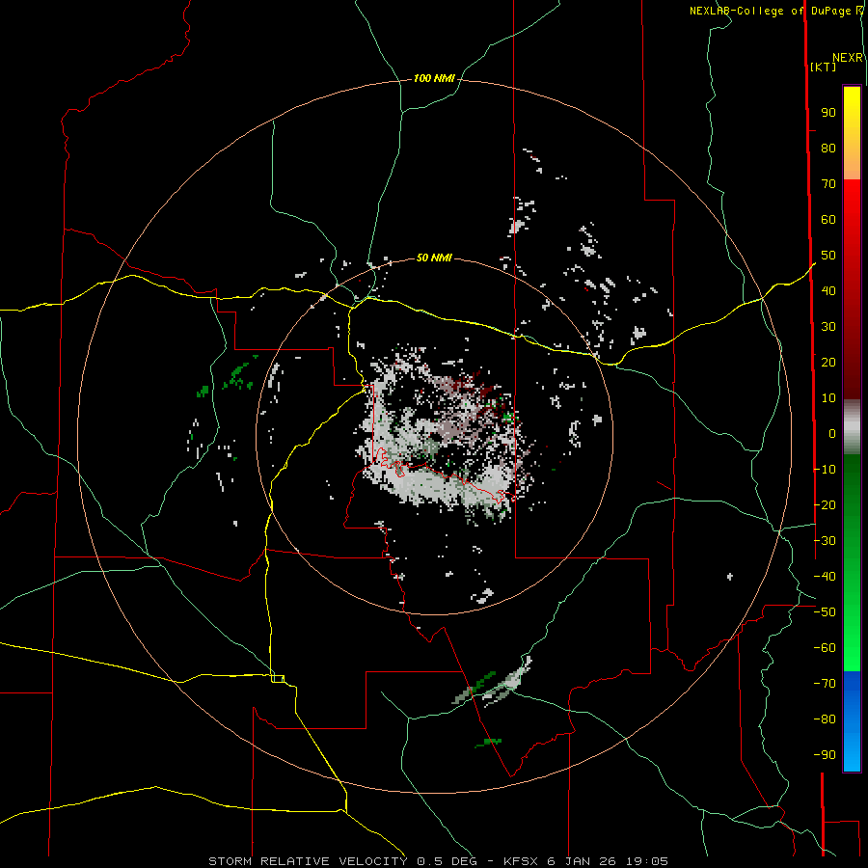868x868 pixels.
Task: Select the 0 value on velocity scale
Action: click(x=832, y=434)
